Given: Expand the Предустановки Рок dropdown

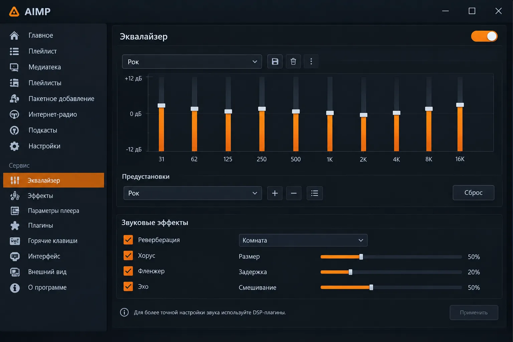Looking at the screenshot, I should click(x=193, y=193).
